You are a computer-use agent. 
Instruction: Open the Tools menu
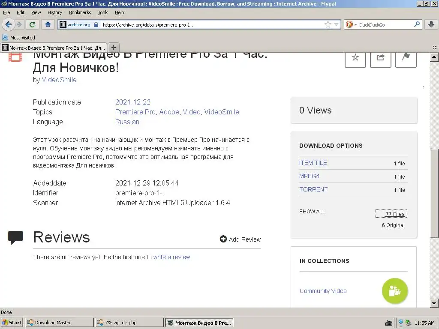click(x=103, y=12)
